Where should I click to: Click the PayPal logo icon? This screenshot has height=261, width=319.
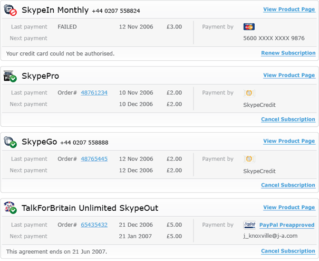click(249, 225)
